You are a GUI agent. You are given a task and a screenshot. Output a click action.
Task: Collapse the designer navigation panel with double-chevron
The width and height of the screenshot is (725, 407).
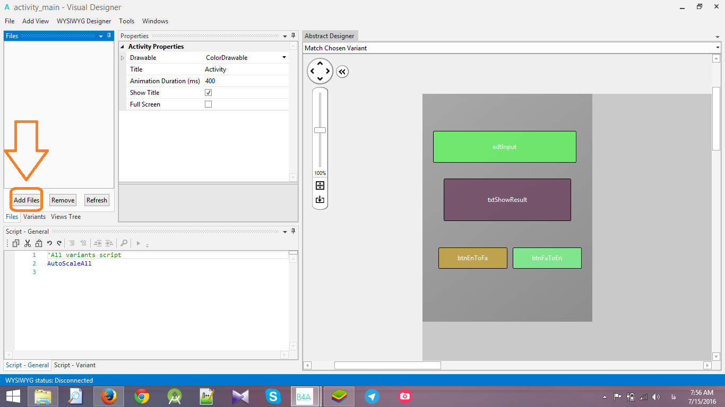[x=342, y=72]
